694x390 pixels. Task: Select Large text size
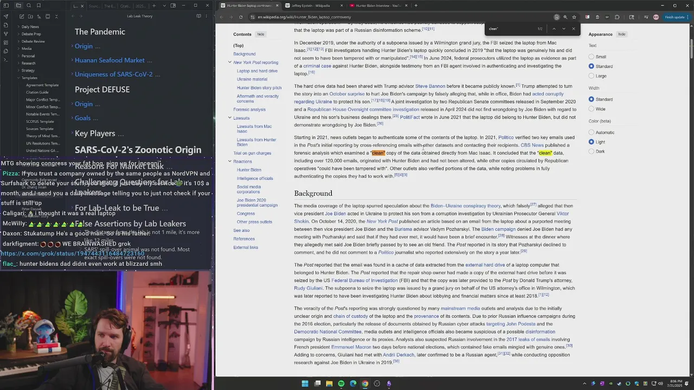[592, 76]
